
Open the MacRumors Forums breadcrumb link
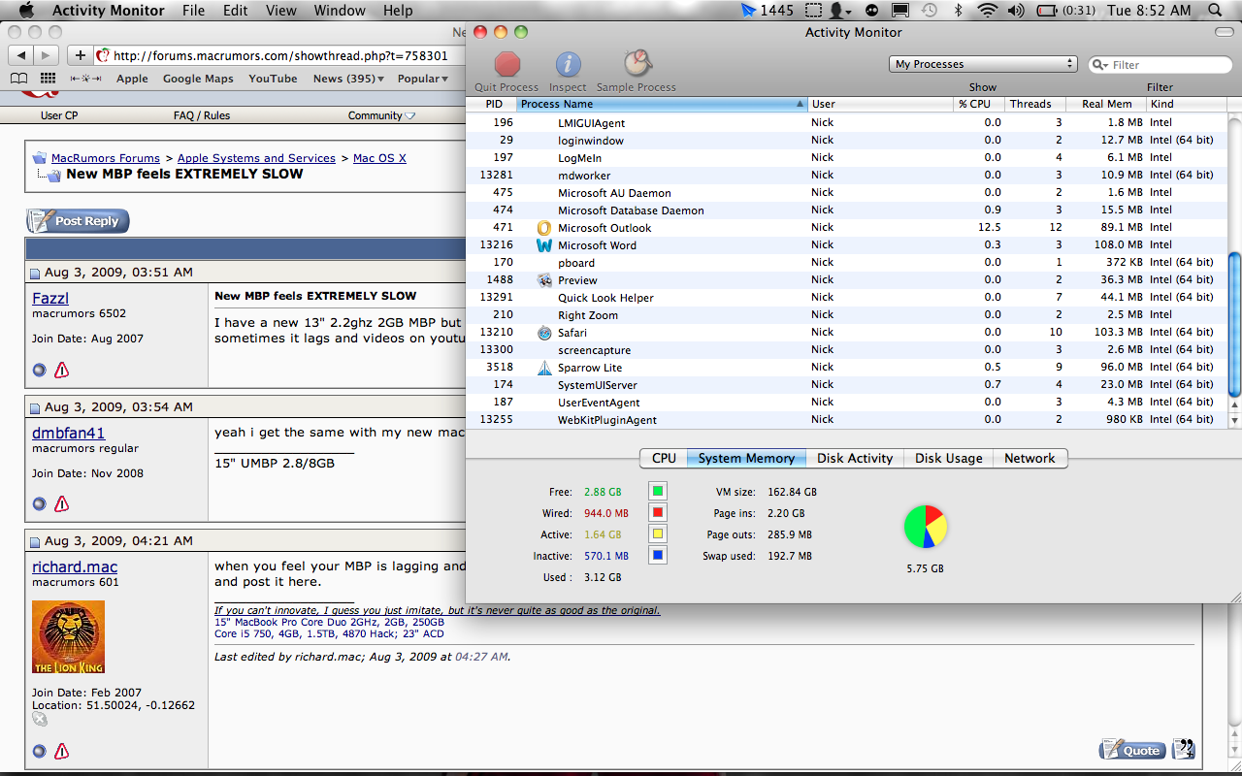click(106, 158)
